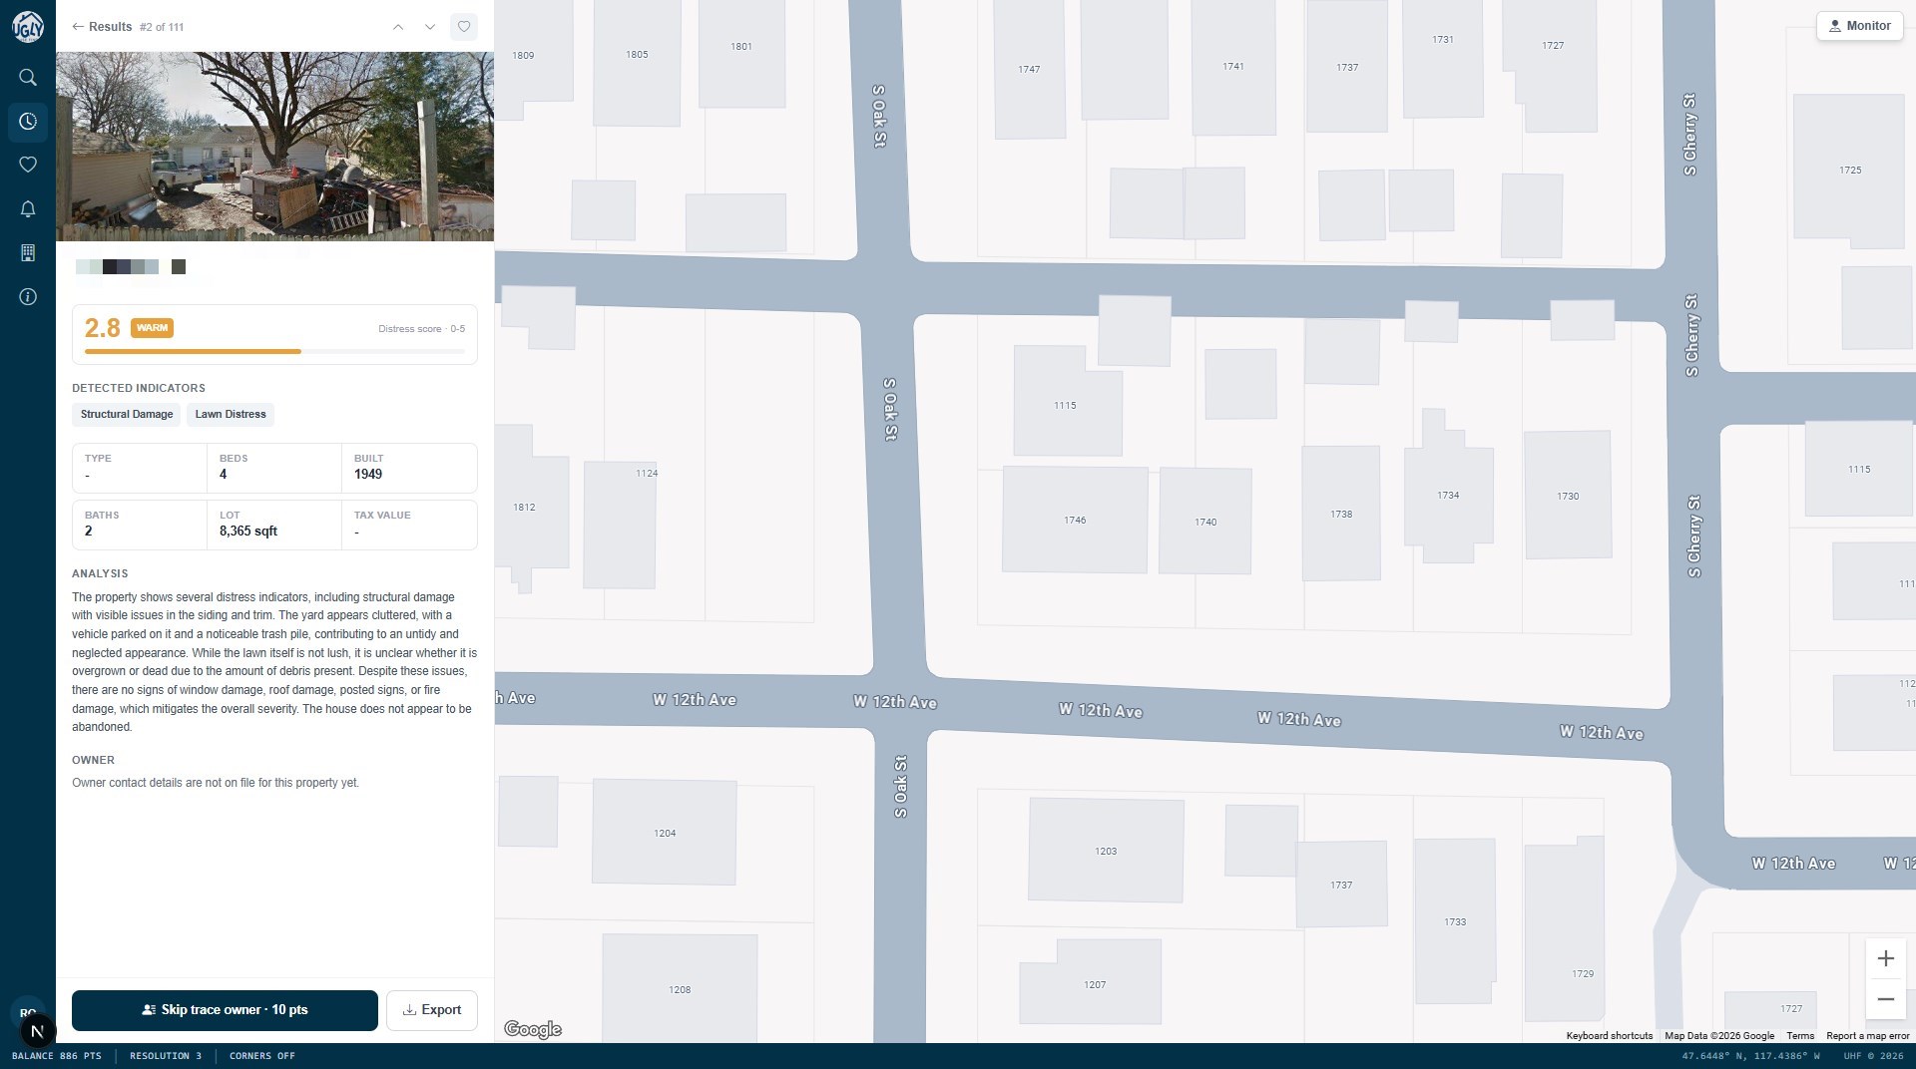
Task: Click the Export button
Action: point(432,1010)
